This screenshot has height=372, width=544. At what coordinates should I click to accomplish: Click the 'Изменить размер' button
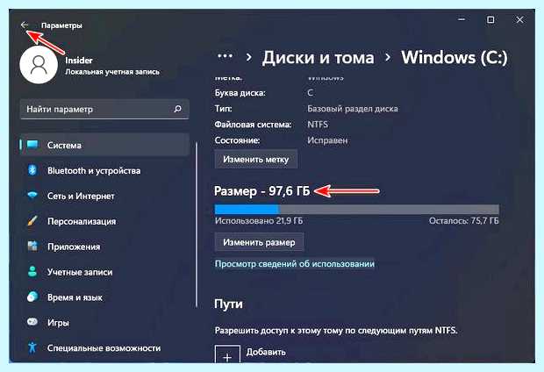point(259,242)
